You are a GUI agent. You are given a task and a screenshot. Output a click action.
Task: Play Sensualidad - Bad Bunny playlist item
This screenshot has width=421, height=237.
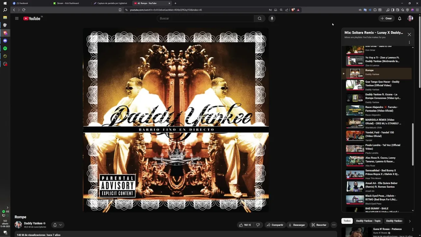tap(377, 174)
